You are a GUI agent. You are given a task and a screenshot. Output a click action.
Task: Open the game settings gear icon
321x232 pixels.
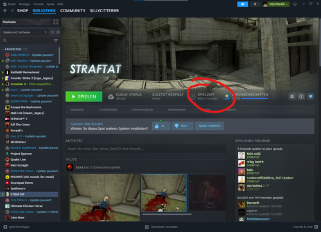[292, 96]
